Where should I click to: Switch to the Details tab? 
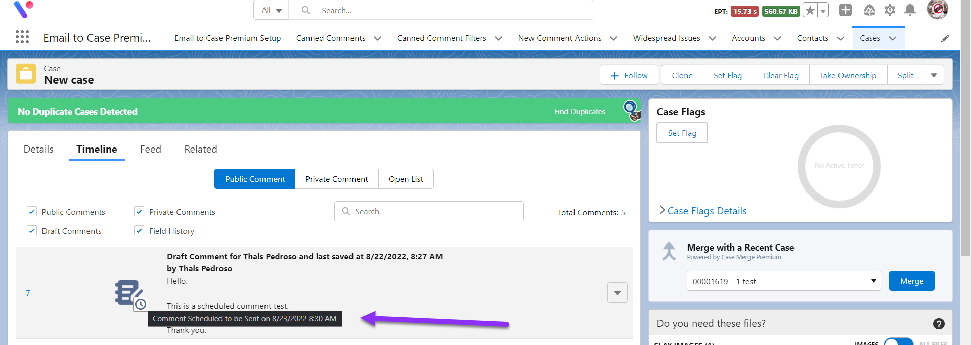click(38, 149)
